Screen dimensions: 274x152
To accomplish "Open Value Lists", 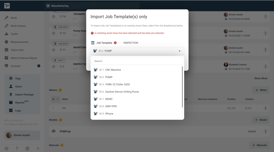I will [x=17, y=50].
